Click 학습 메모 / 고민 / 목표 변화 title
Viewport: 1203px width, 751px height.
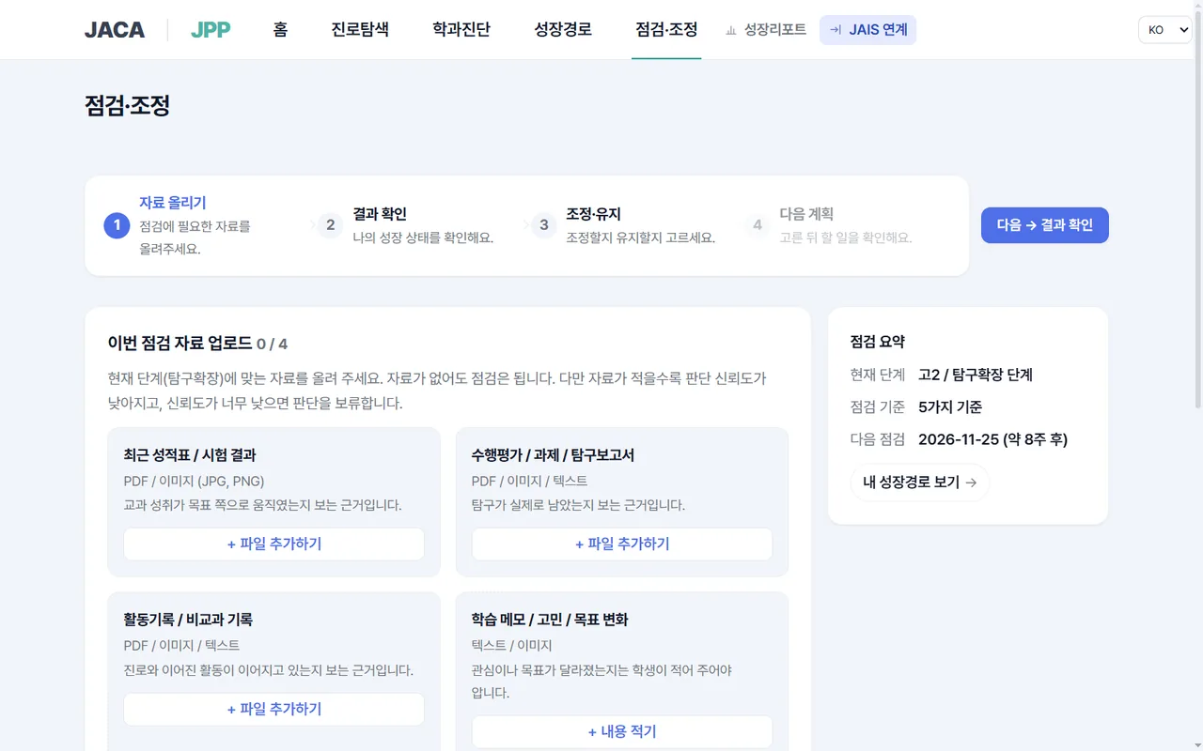550,620
